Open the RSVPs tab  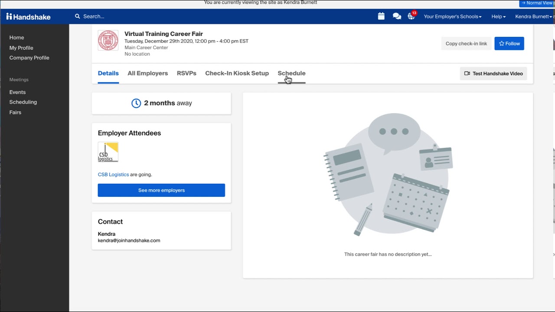tap(186, 73)
